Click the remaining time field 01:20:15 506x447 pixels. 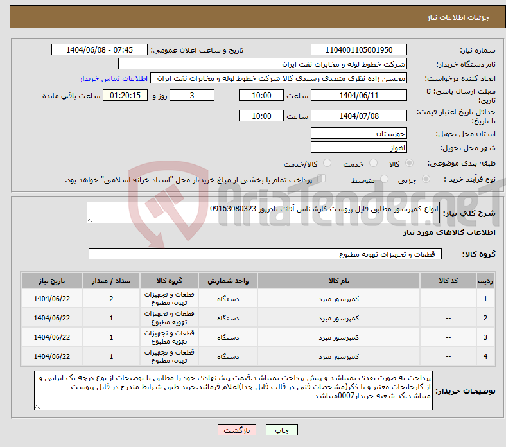tap(125, 95)
